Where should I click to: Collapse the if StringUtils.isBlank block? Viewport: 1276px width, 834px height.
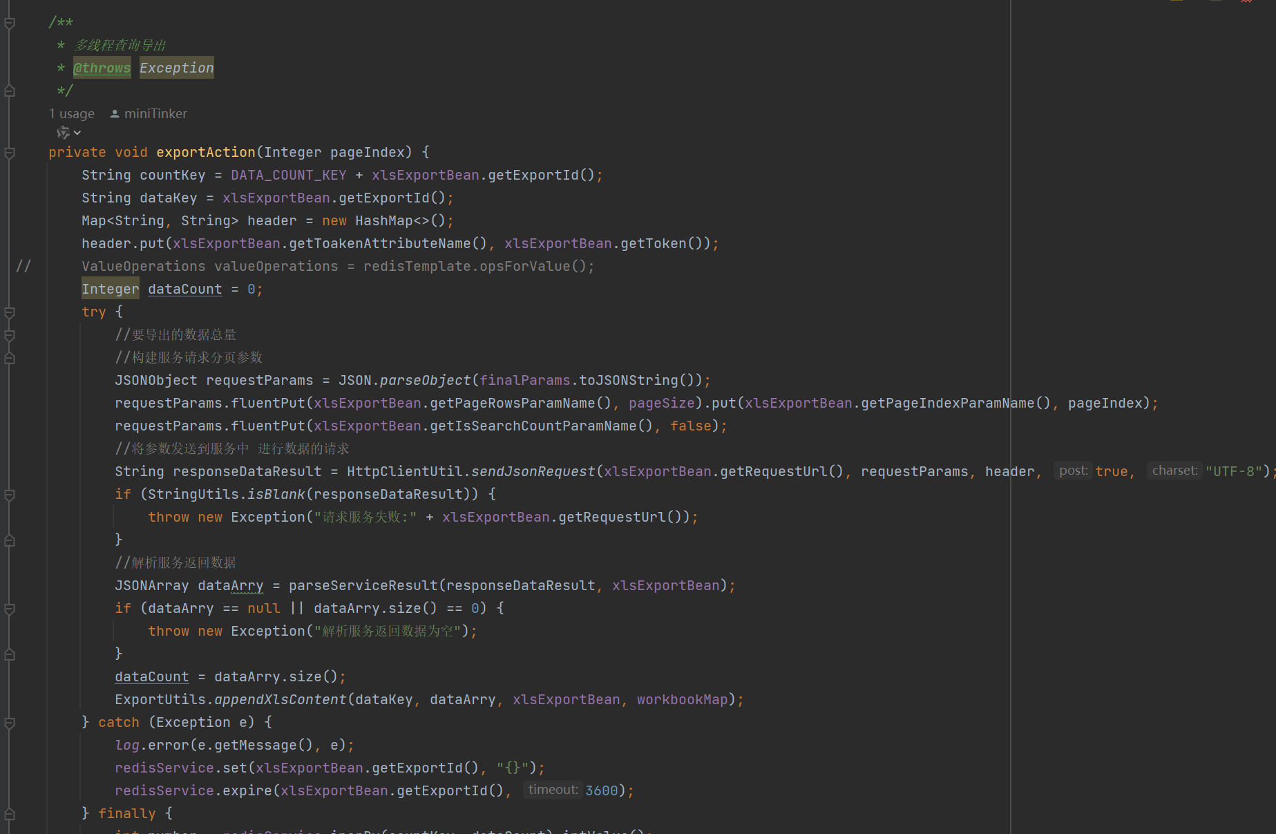coord(10,495)
